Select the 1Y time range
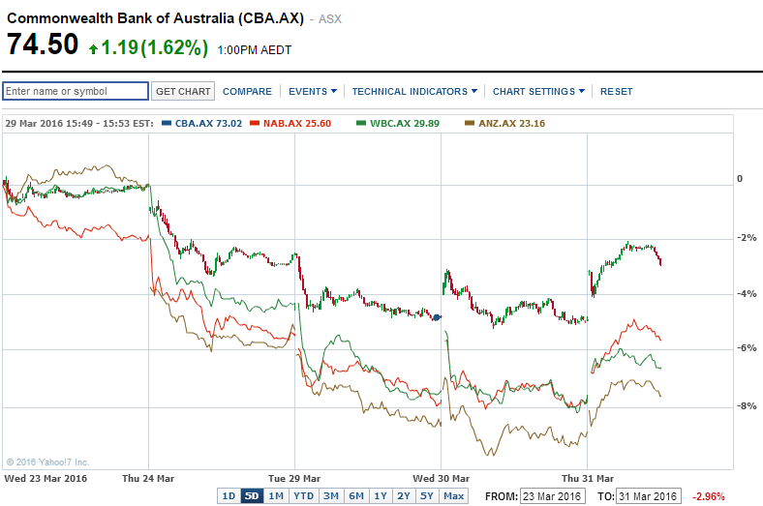The height and width of the screenshot is (506, 763). pyautogui.click(x=381, y=496)
